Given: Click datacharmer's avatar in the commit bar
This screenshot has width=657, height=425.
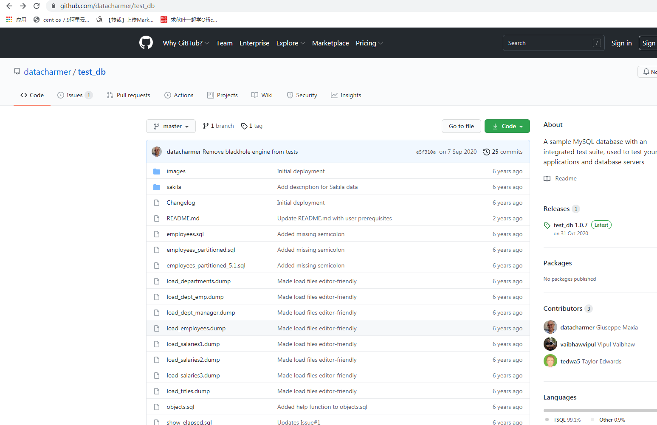Looking at the screenshot, I should pyautogui.click(x=157, y=152).
